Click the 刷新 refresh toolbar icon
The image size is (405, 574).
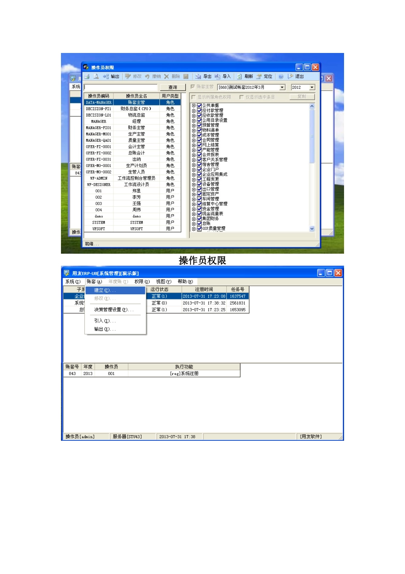click(245, 76)
